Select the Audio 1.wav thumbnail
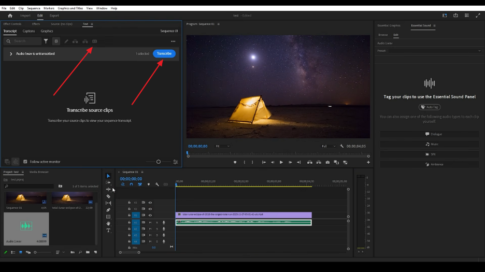Screen dimensions: 485x272 point(26,228)
